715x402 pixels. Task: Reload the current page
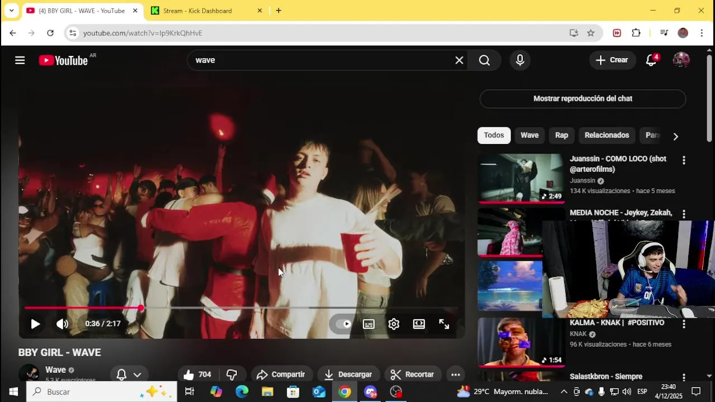pos(50,33)
